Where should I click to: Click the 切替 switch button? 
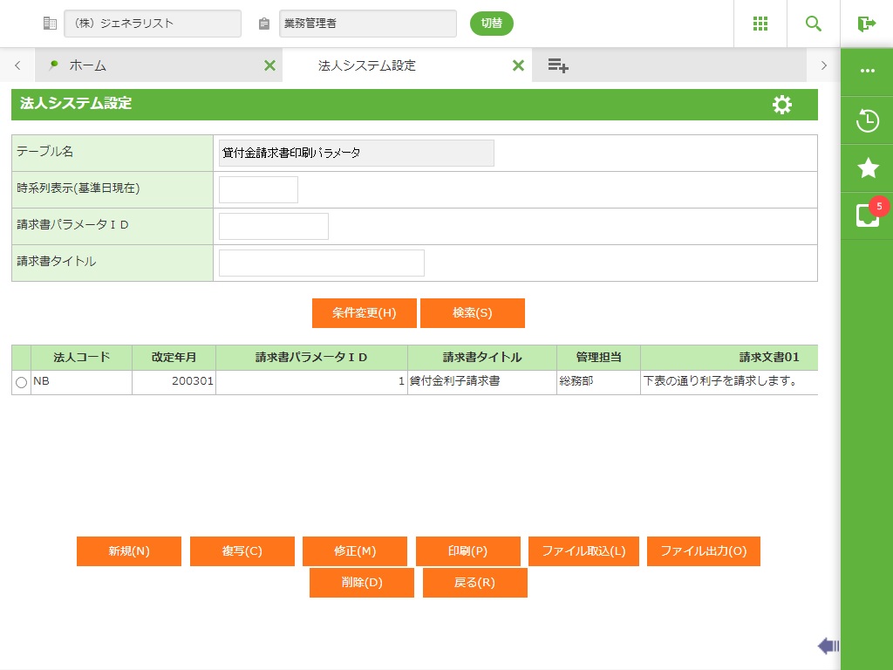492,24
